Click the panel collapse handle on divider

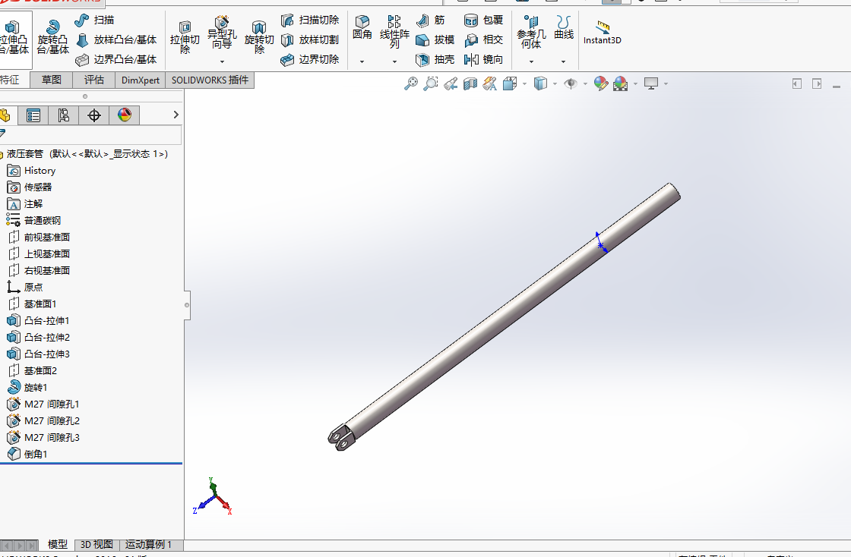[x=187, y=305]
